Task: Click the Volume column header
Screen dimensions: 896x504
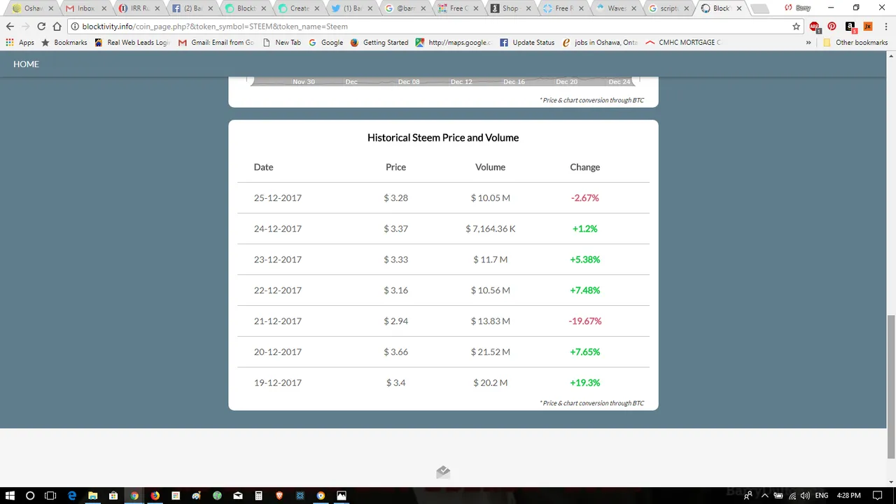Action: point(490,167)
